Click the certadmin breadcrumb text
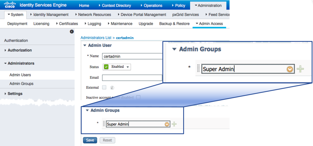Image resolution: width=313 pixels, height=146 pixels. coord(125,38)
